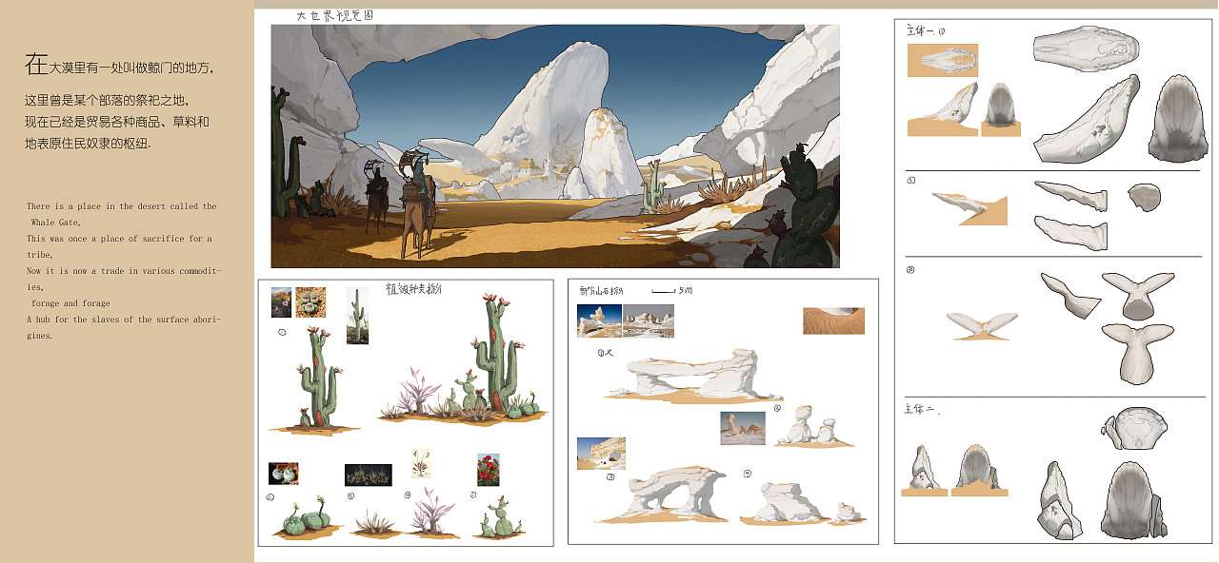Click the small whale skull top view on tan

tap(943, 60)
